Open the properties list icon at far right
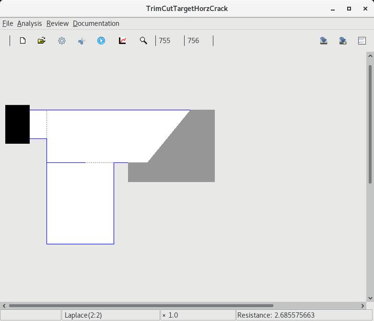Image resolution: width=374 pixels, height=321 pixels. (362, 41)
